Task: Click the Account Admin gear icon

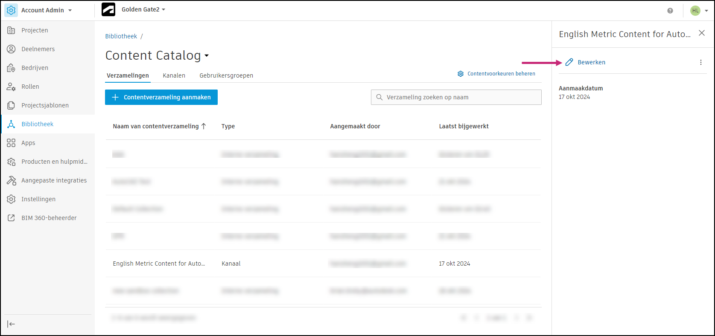Action: [x=11, y=10]
